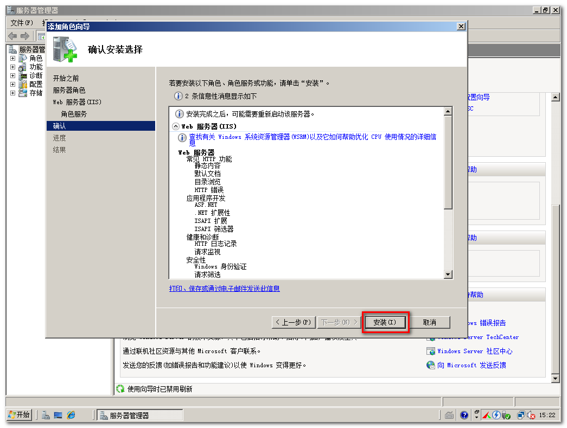Click the confirmation list scroll-up arrow
The image size is (567, 428).
pyautogui.click(x=448, y=111)
